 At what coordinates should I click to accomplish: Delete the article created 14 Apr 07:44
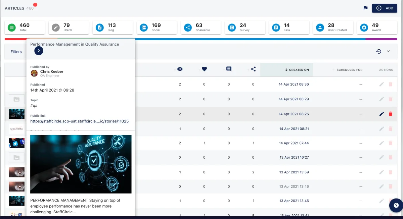(390, 143)
